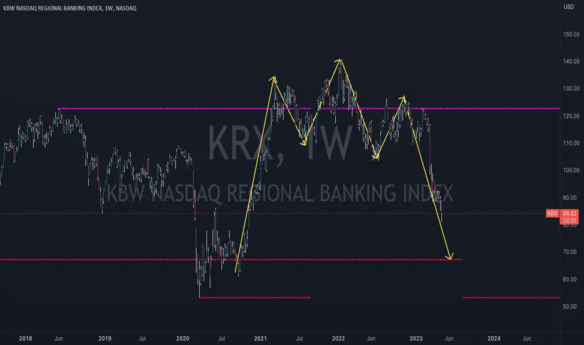The height and width of the screenshot is (345, 584).
Task: Click the 2023 time axis label
Action: point(416,338)
